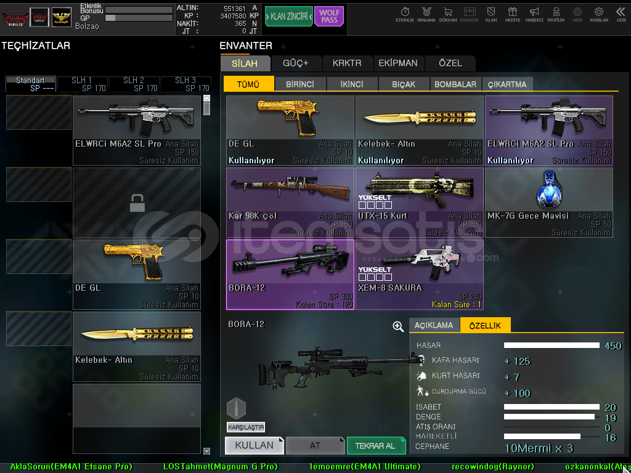Click the HASAR damage bar
Image resolution: width=631 pixels, height=473 pixels.
(x=552, y=346)
